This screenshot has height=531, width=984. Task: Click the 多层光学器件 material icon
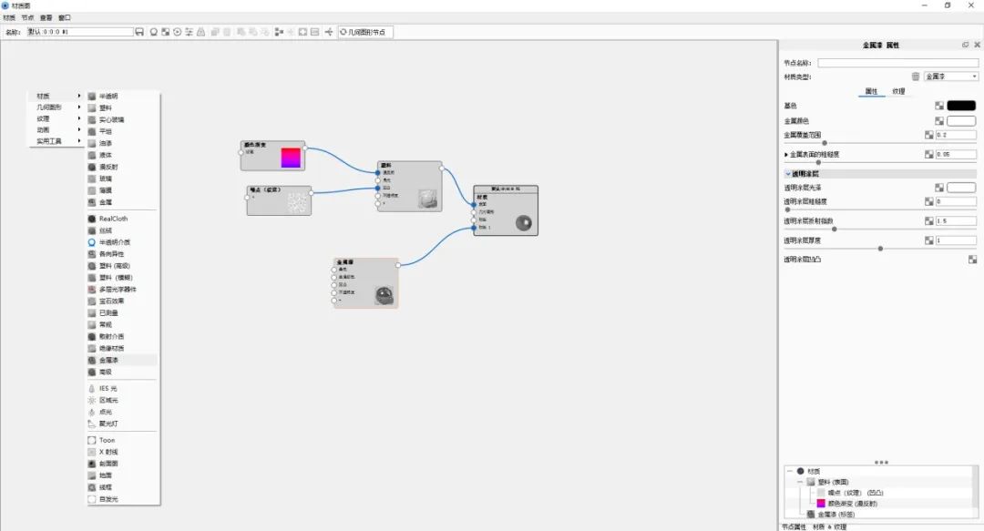click(x=92, y=290)
